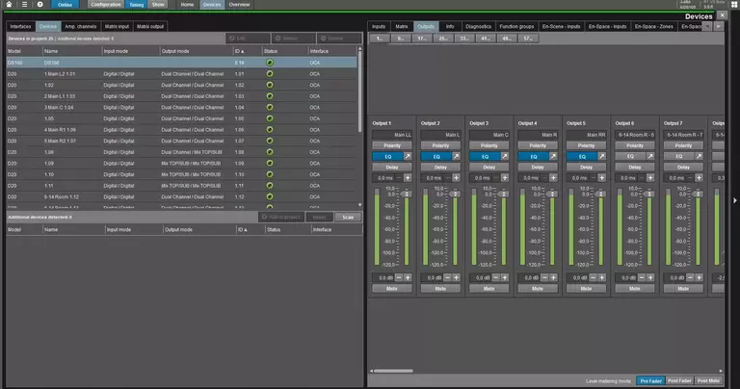Click the help question mark icon
Image resolution: width=740 pixels, height=389 pixels.
[40, 5]
